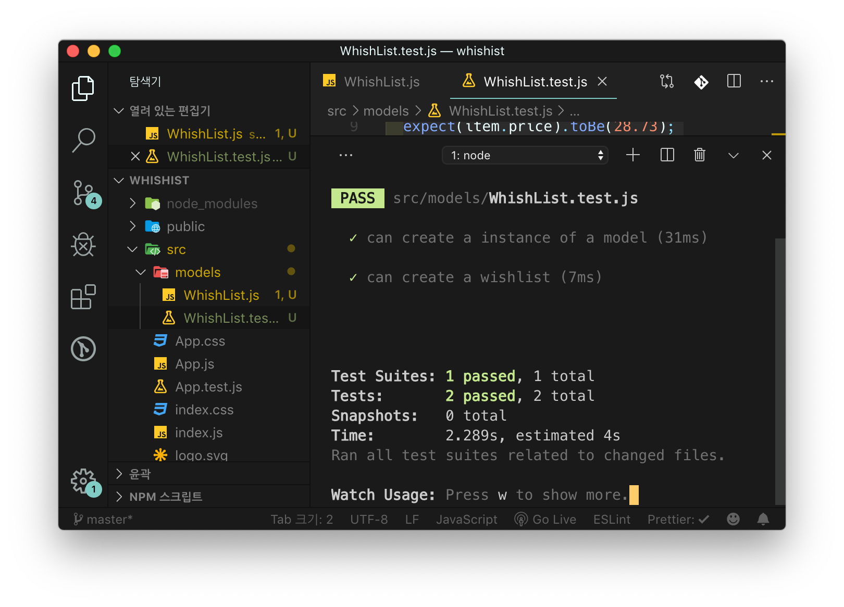Viewport: 844px width, 607px height.
Task: Open terminal panel ellipsis menu
Action: (x=346, y=155)
